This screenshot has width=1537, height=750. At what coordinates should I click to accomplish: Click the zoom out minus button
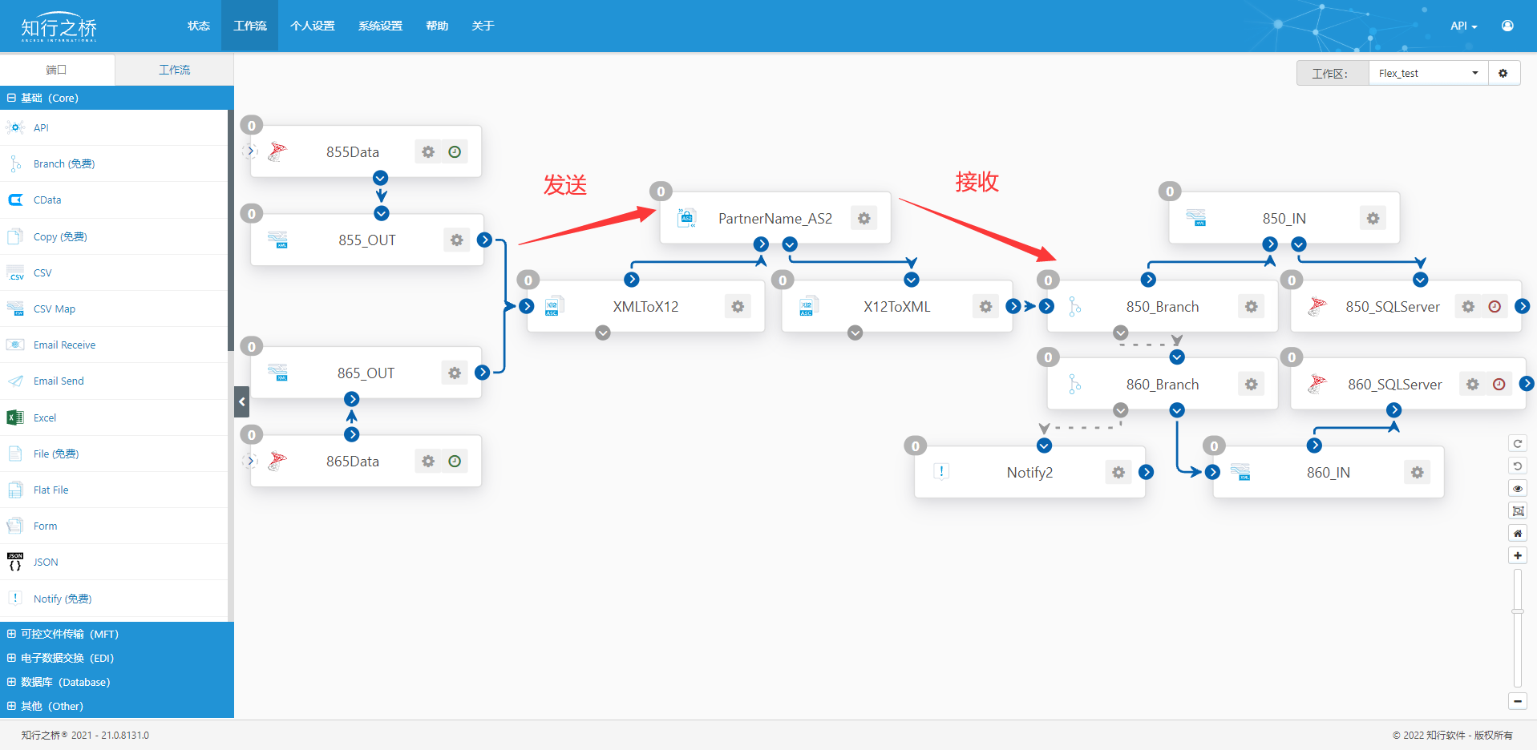coord(1518,701)
